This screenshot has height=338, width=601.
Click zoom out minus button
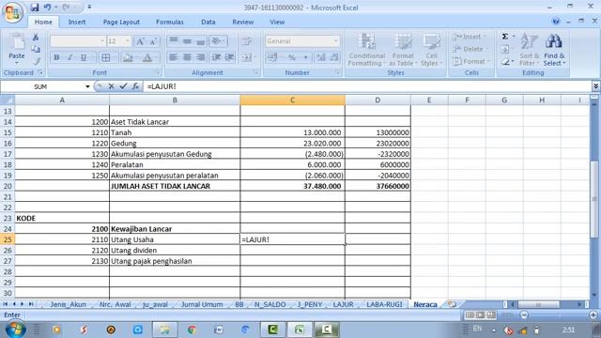pos(524,315)
